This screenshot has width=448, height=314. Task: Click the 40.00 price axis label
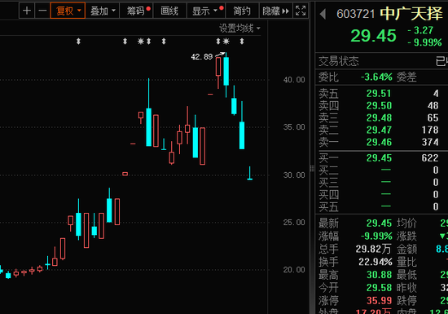tap(294, 80)
